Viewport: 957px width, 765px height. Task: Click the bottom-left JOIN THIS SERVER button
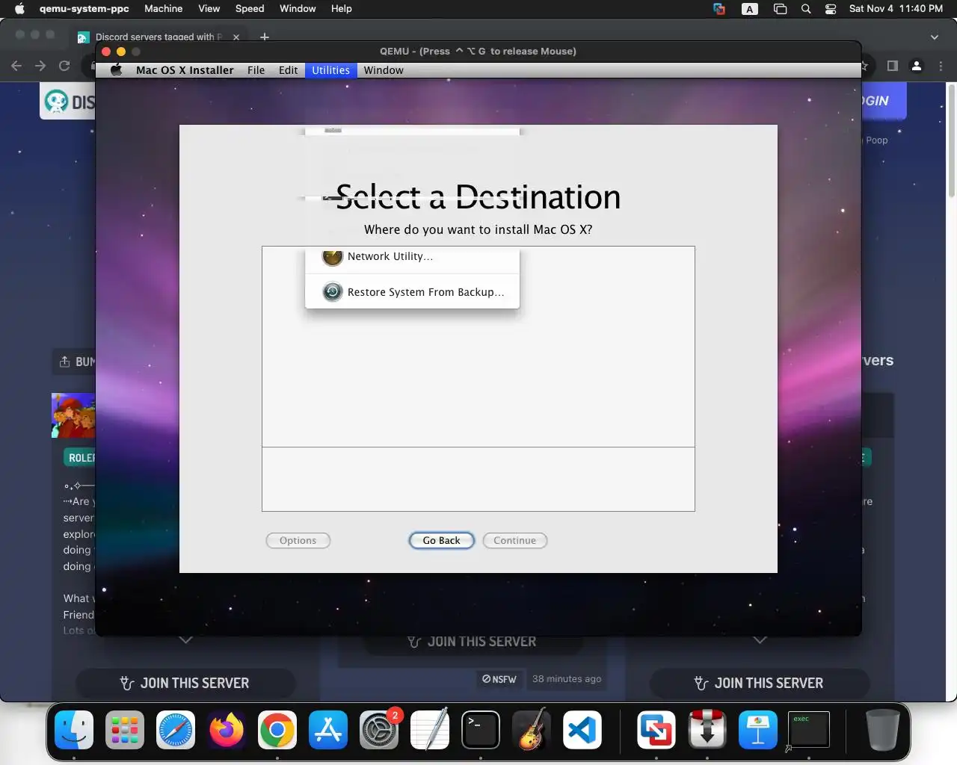(185, 683)
